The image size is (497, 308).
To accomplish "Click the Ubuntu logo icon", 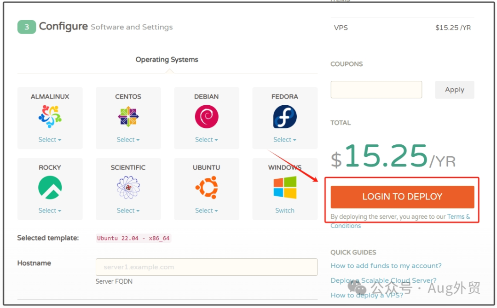I will click(207, 188).
